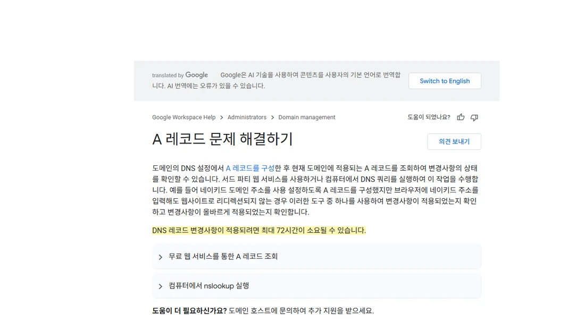Click the thumbs down not helpful icon
Screen dimensions: 585x329
tap(474, 117)
